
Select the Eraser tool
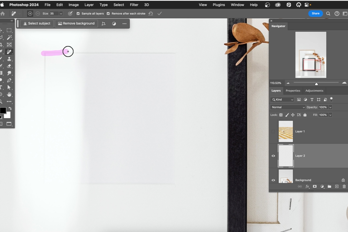click(x=9, y=66)
